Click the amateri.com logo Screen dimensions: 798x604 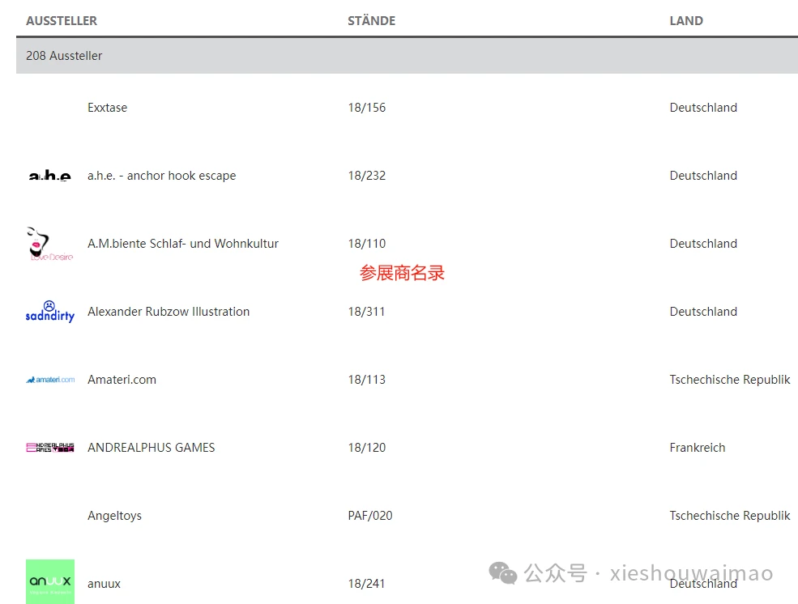pyautogui.click(x=50, y=379)
